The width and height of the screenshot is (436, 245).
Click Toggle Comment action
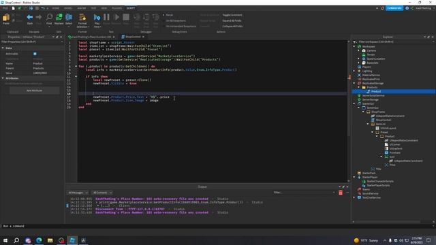pos(232,15)
